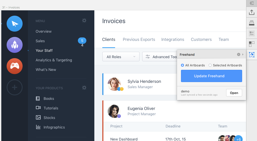257x141 pixels.
Task: Click the upload/share icon in right toolbar
Action: 252,12
